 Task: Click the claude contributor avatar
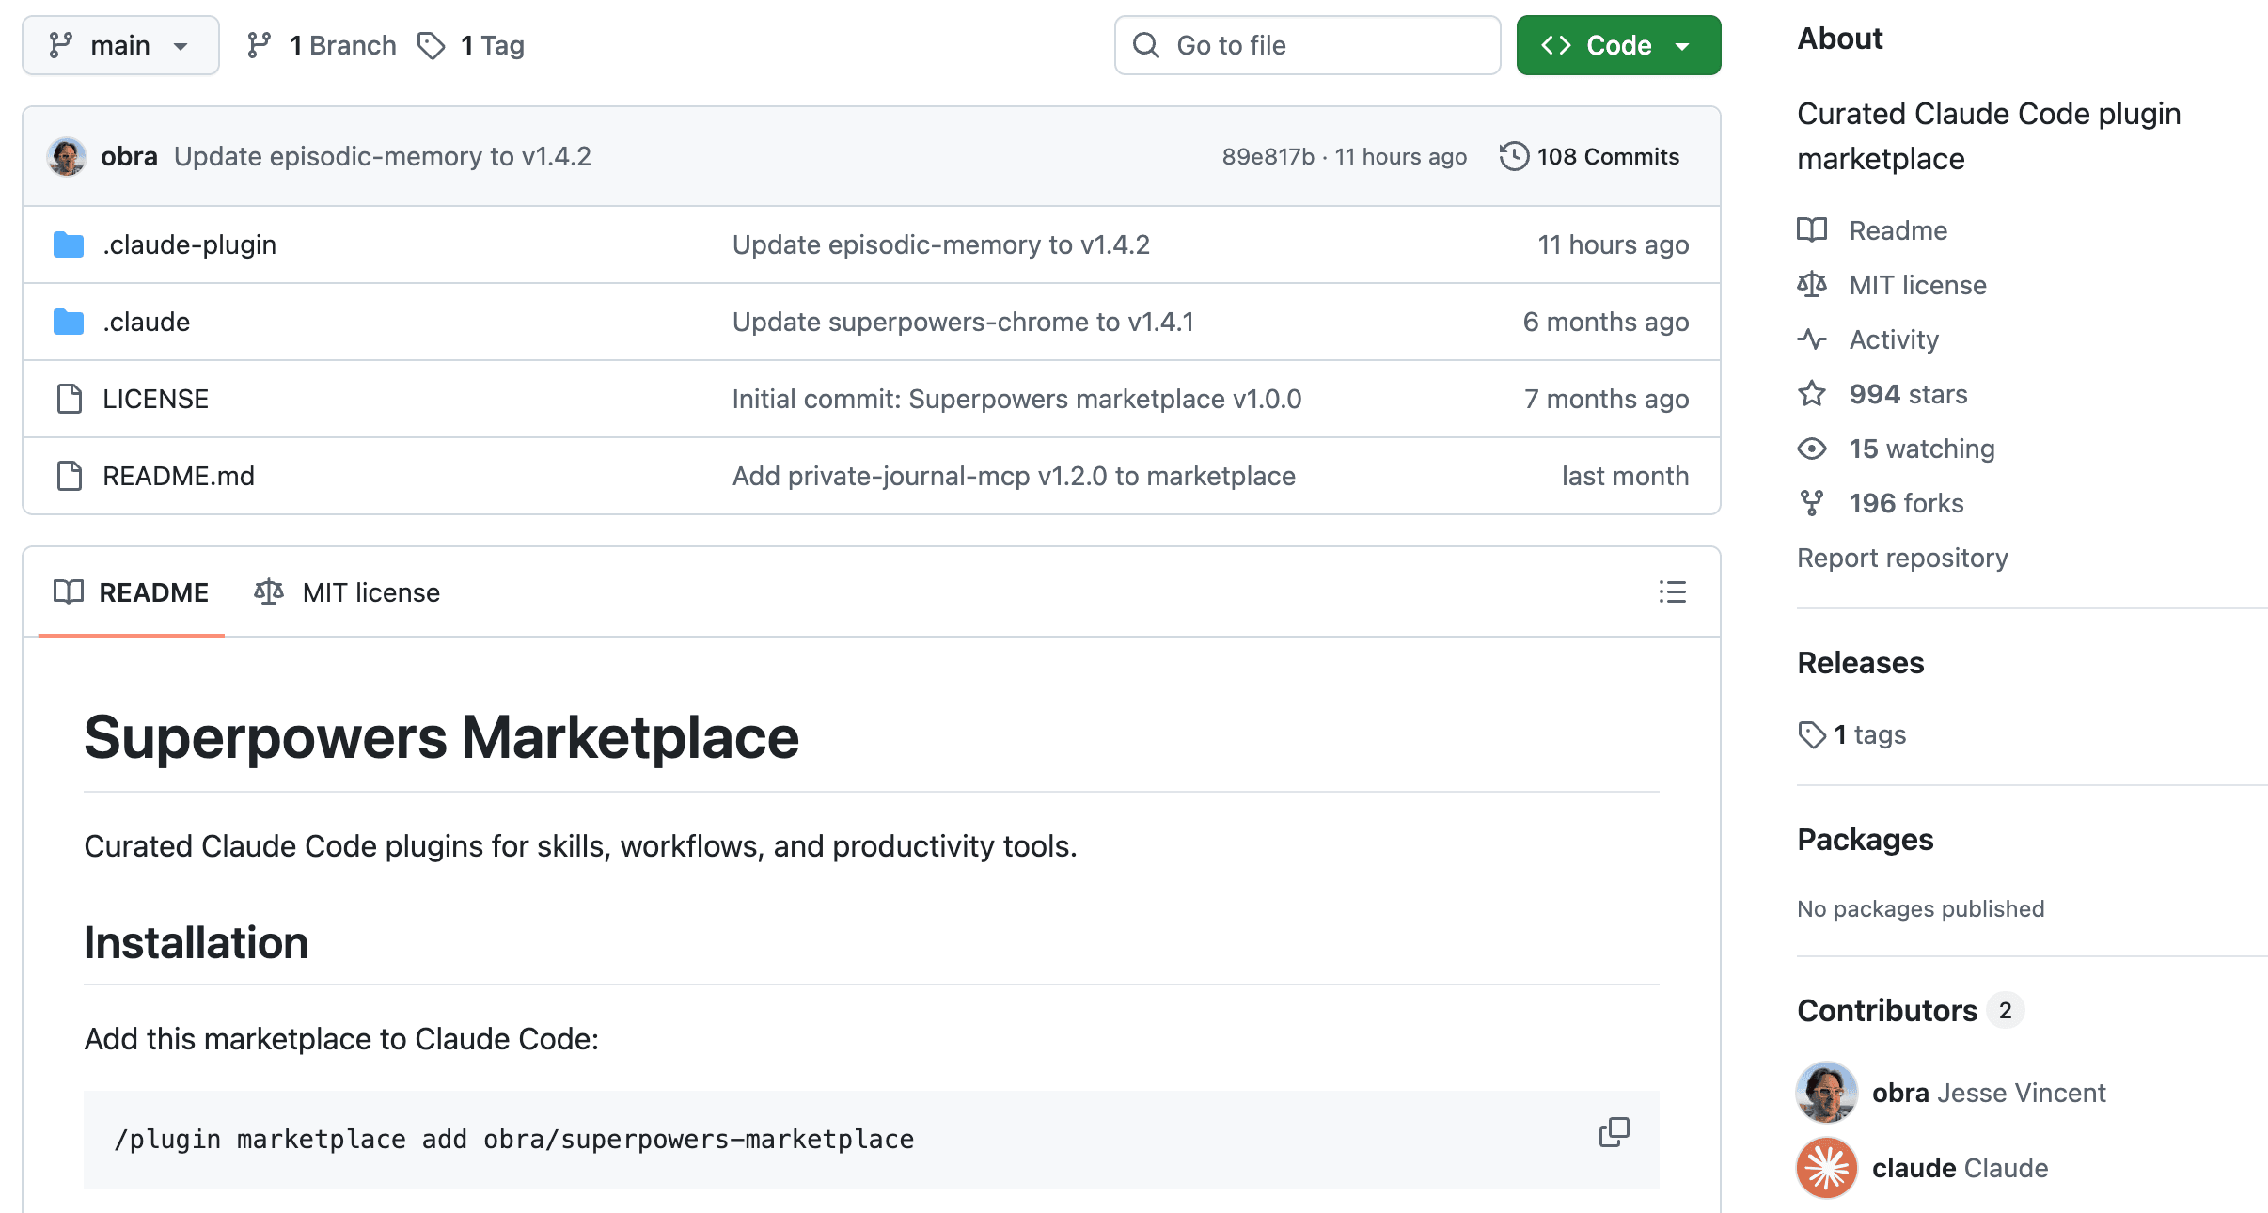click(1827, 1168)
